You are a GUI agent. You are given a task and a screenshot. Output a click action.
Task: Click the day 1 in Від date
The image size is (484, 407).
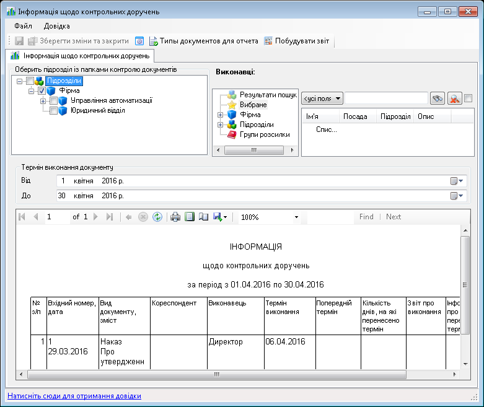tap(63, 181)
